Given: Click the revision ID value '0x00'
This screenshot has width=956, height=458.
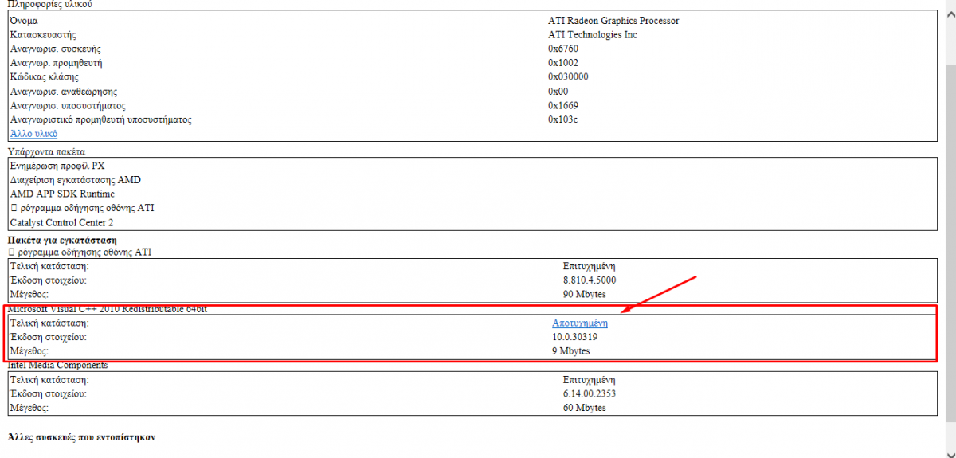Looking at the screenshot, I should pos(558,92).
